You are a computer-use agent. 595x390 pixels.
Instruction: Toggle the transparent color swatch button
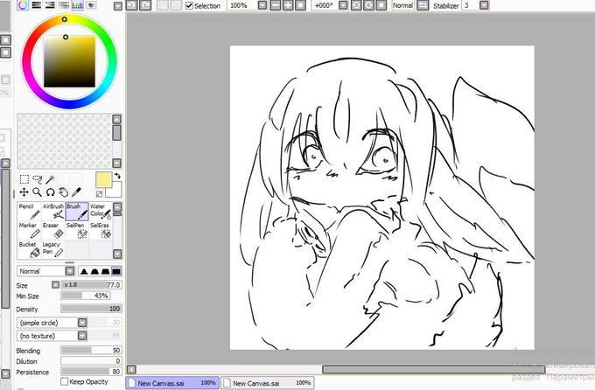pos(99,194)
